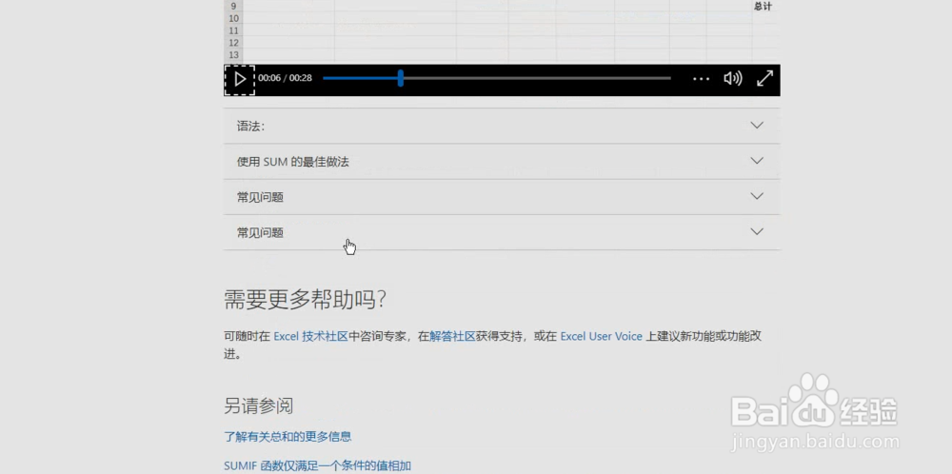Select row 10 header in the video spreadsheet

point(234,18)
